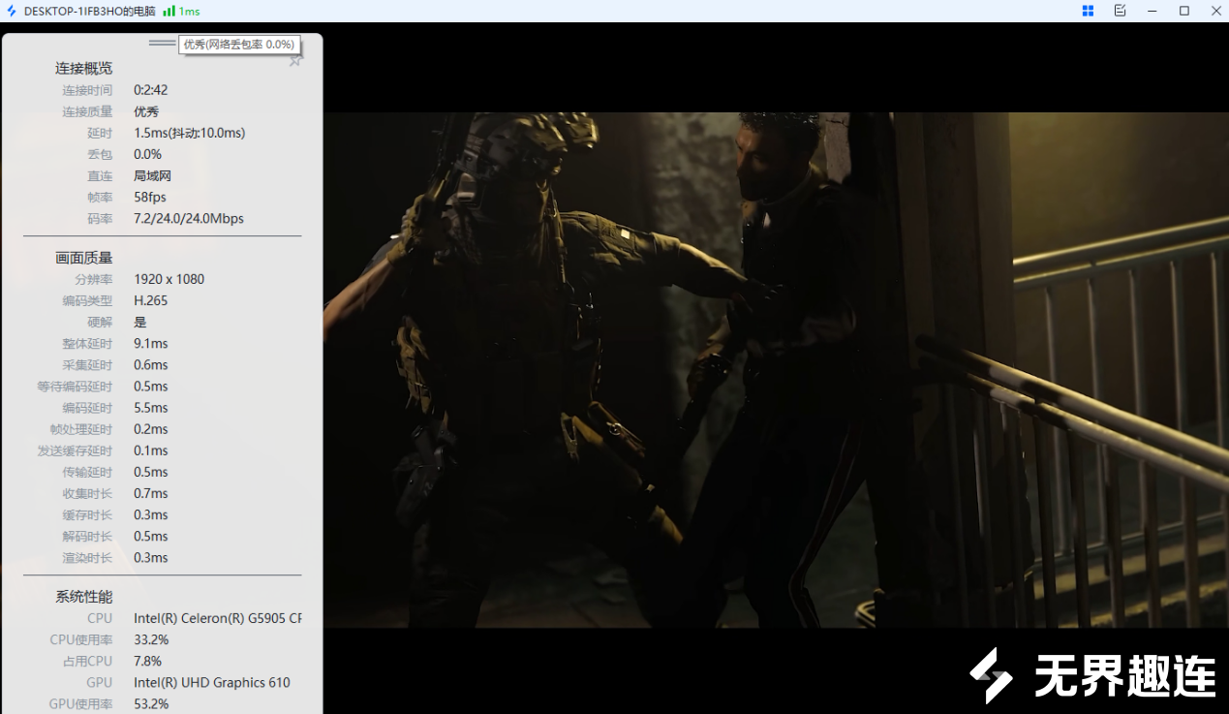Viewport: 1229px width, 714px height.
Task: Click the 收集时长 value 0.7ms
Action: click(x=151, y=493)
